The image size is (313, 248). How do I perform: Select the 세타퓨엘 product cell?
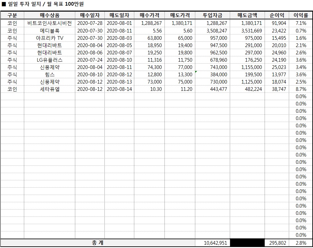(x=49, y=89)
